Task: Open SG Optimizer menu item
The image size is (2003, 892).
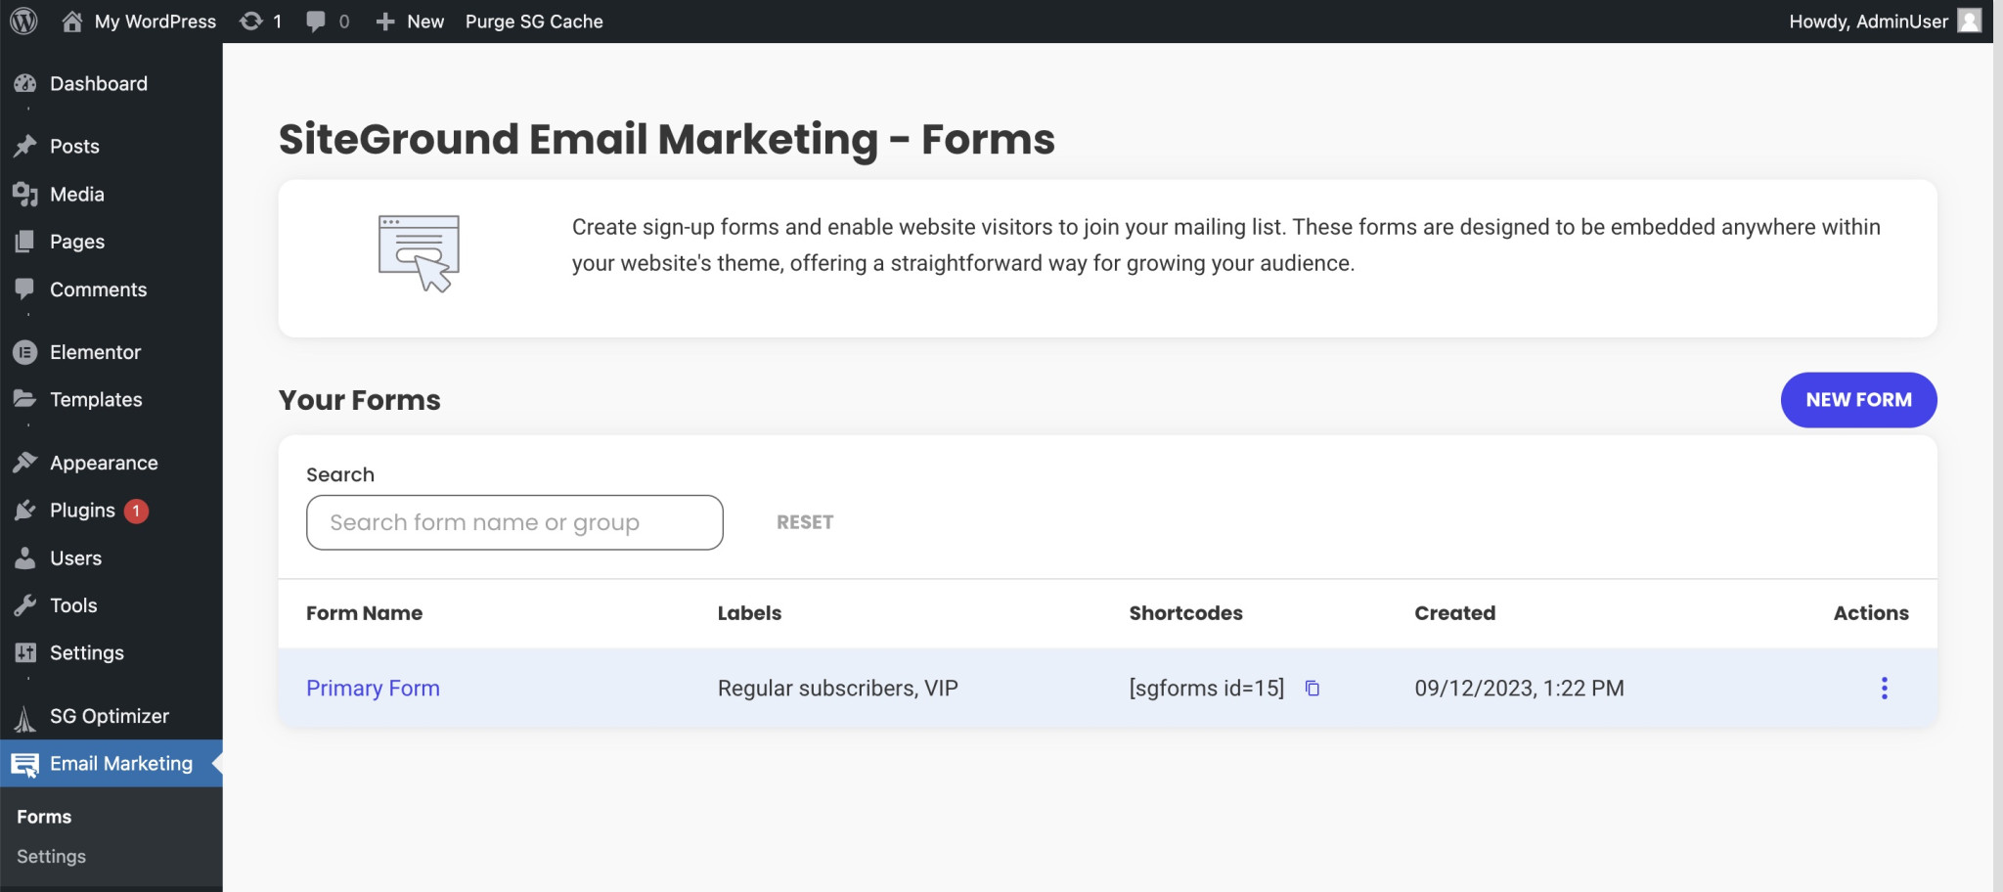Action: [111, 716]
